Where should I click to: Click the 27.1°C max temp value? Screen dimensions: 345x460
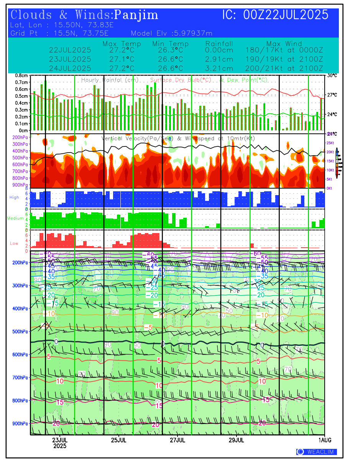click(x=122, y=59)
